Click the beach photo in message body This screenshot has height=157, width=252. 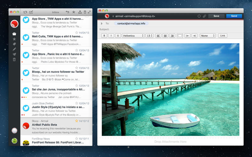click(x=170, y=89)
